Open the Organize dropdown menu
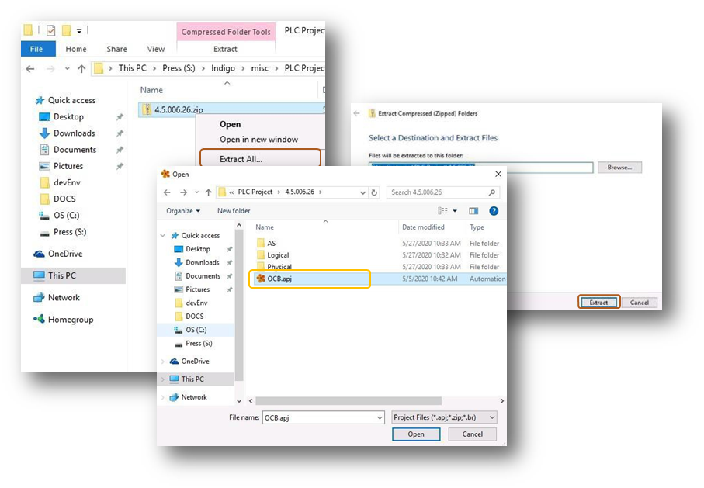Image resolution: width=704 pixels, height=488 pixels. 182,211
